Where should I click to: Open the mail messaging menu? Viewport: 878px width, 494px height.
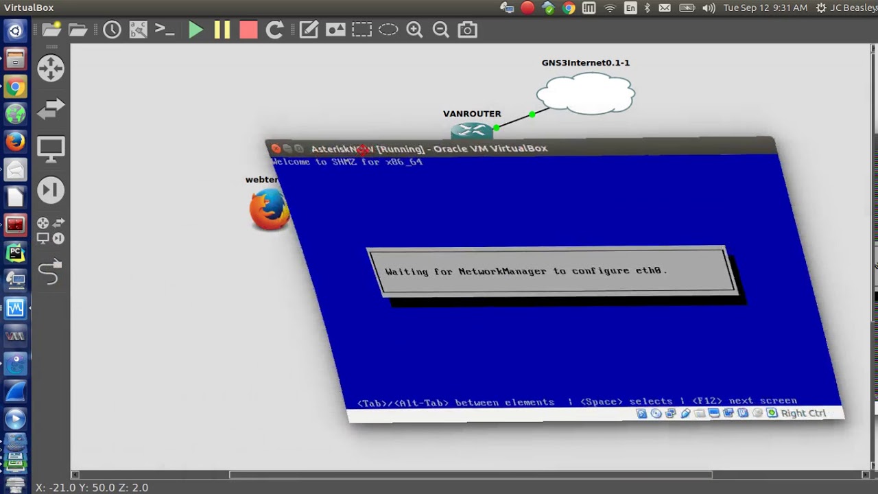click(x=664, y=8)
